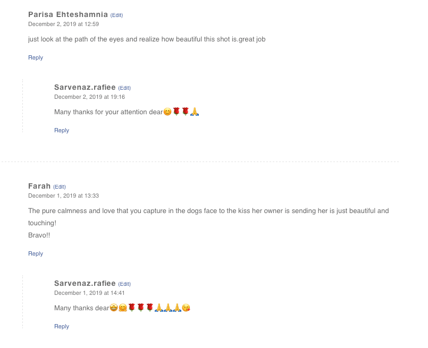
Task: Click Edit beside the top Sarvenaz.rafiee reply
Action: pyautogui.click(x=124, y=88)
